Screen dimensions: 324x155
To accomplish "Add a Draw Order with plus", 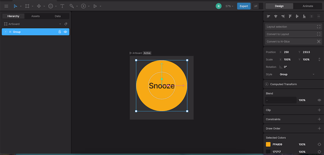I will pyautogui.click(x=319, y=128).
